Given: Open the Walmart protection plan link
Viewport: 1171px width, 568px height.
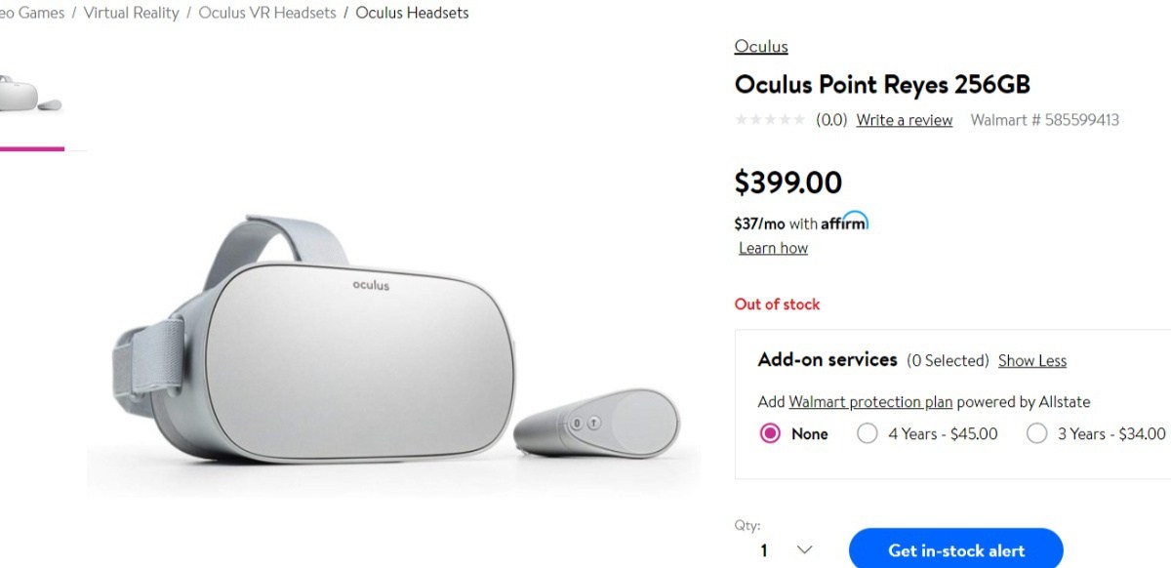Looking at the screenshot, I should [856, 402].
